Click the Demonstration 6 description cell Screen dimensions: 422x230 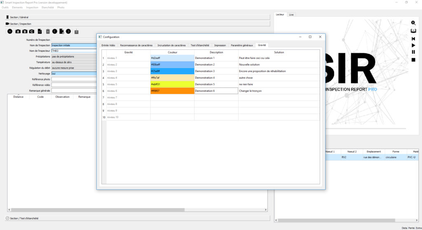[x=216, y=91]
